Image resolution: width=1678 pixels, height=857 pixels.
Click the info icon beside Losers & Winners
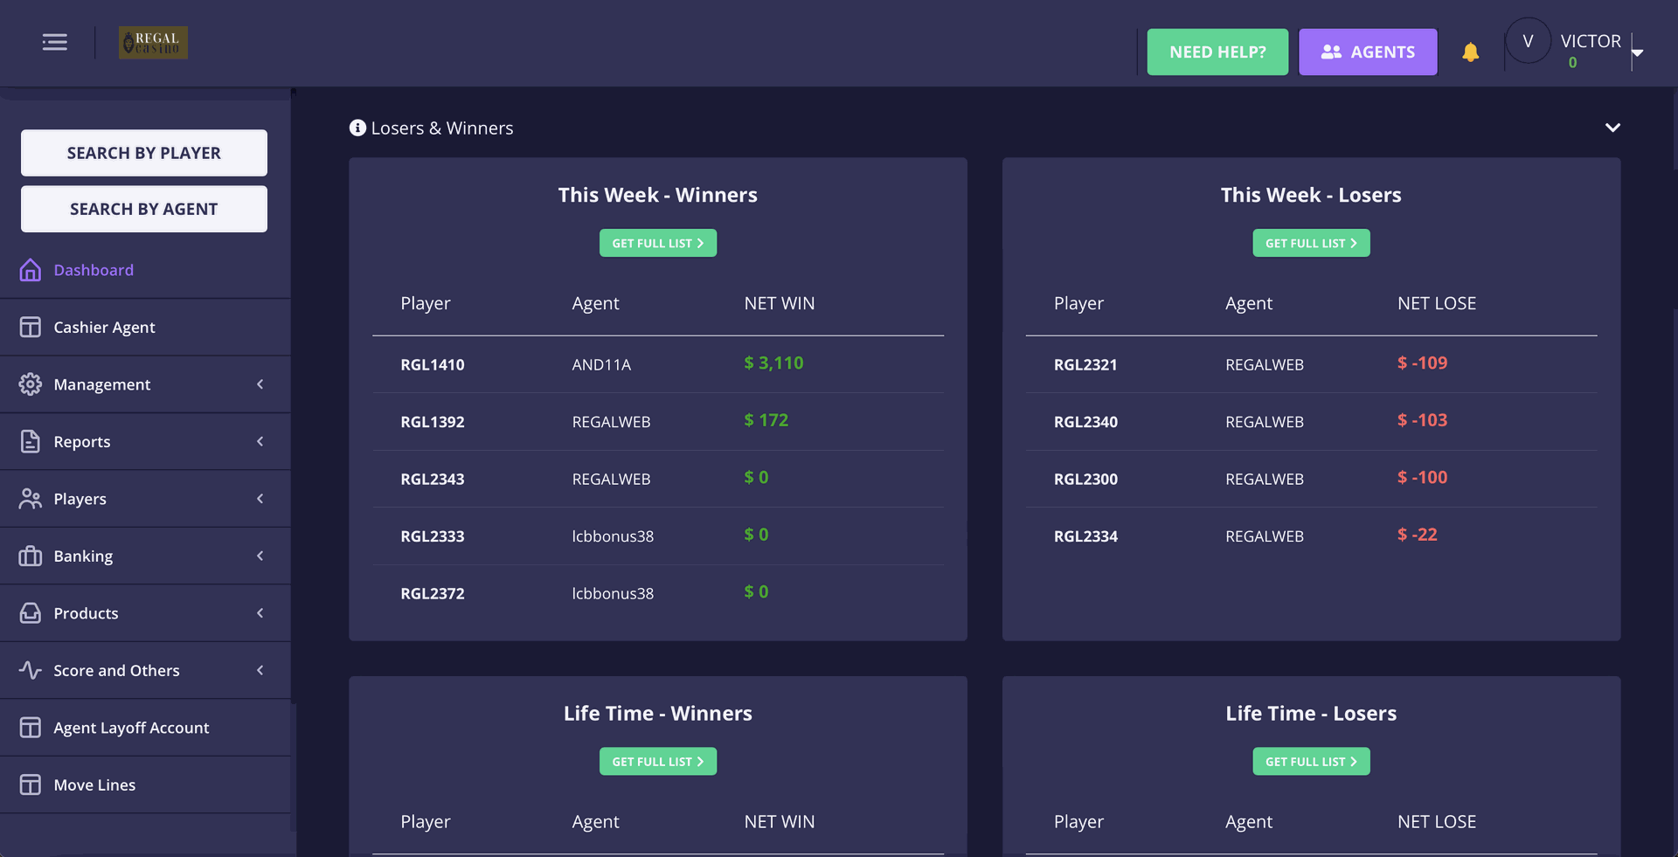(357, 128)
